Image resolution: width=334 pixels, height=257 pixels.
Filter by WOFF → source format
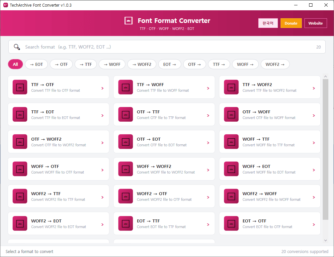click(x=245, y=64)
